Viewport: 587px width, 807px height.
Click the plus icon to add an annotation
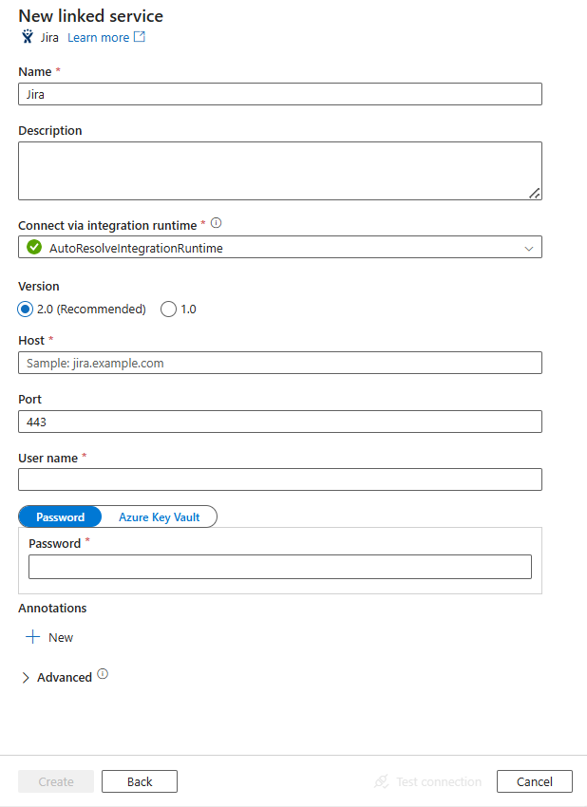[31, 637]
